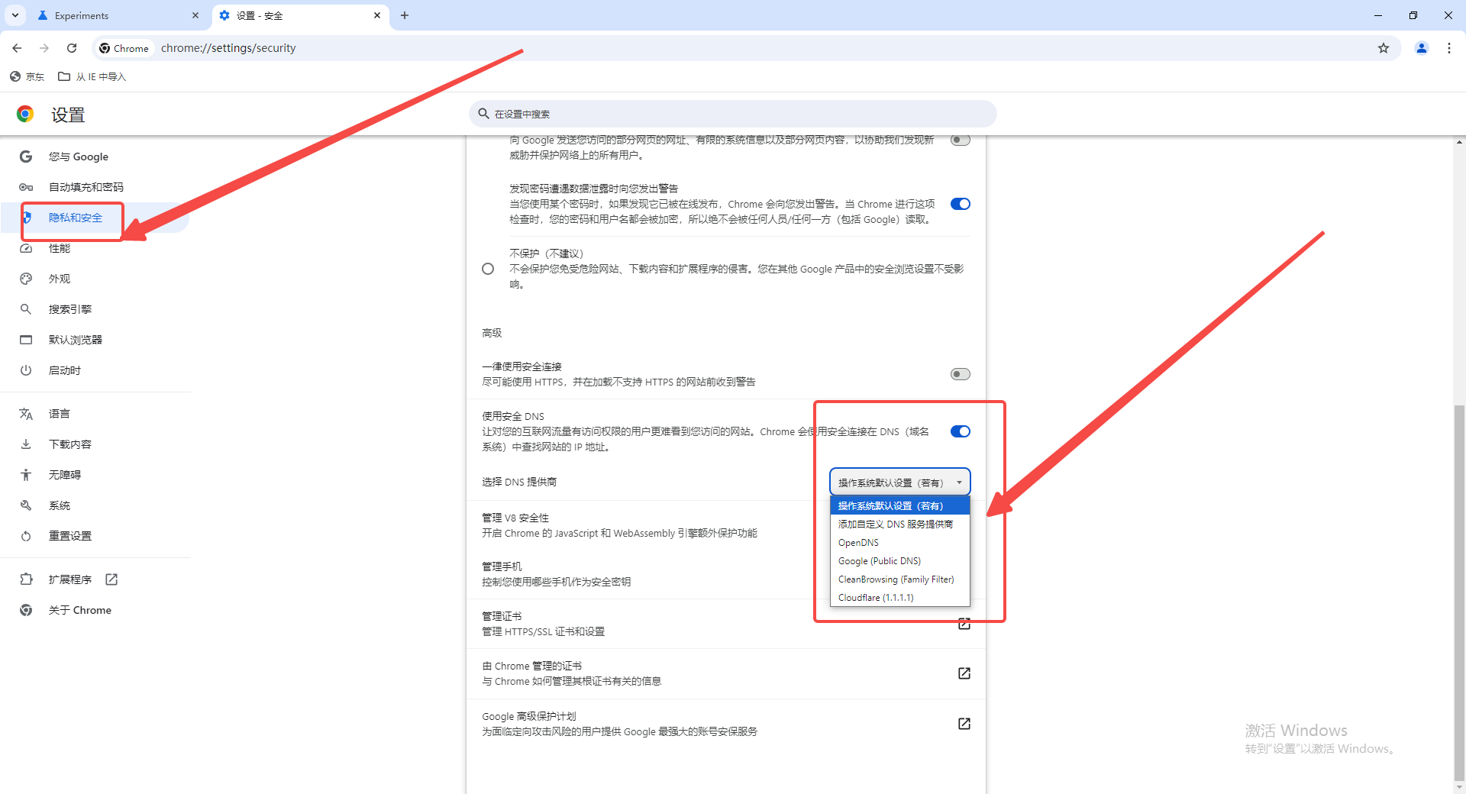1466x794 pixels.
Task: Focus the 在设置中搜索 search field
Action: tap(733, 114)
